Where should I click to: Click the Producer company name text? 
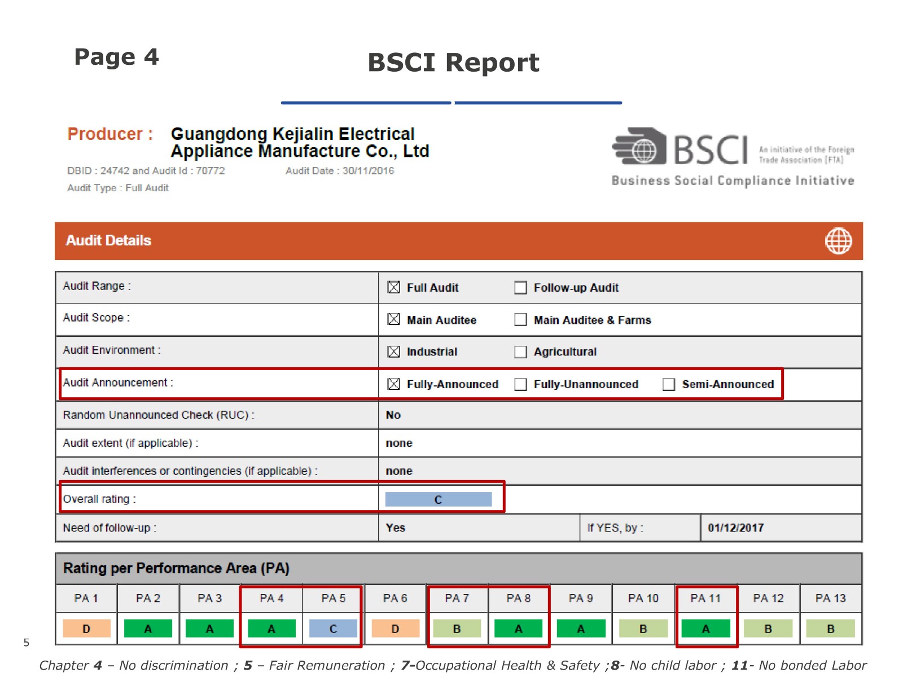point(300,142)
